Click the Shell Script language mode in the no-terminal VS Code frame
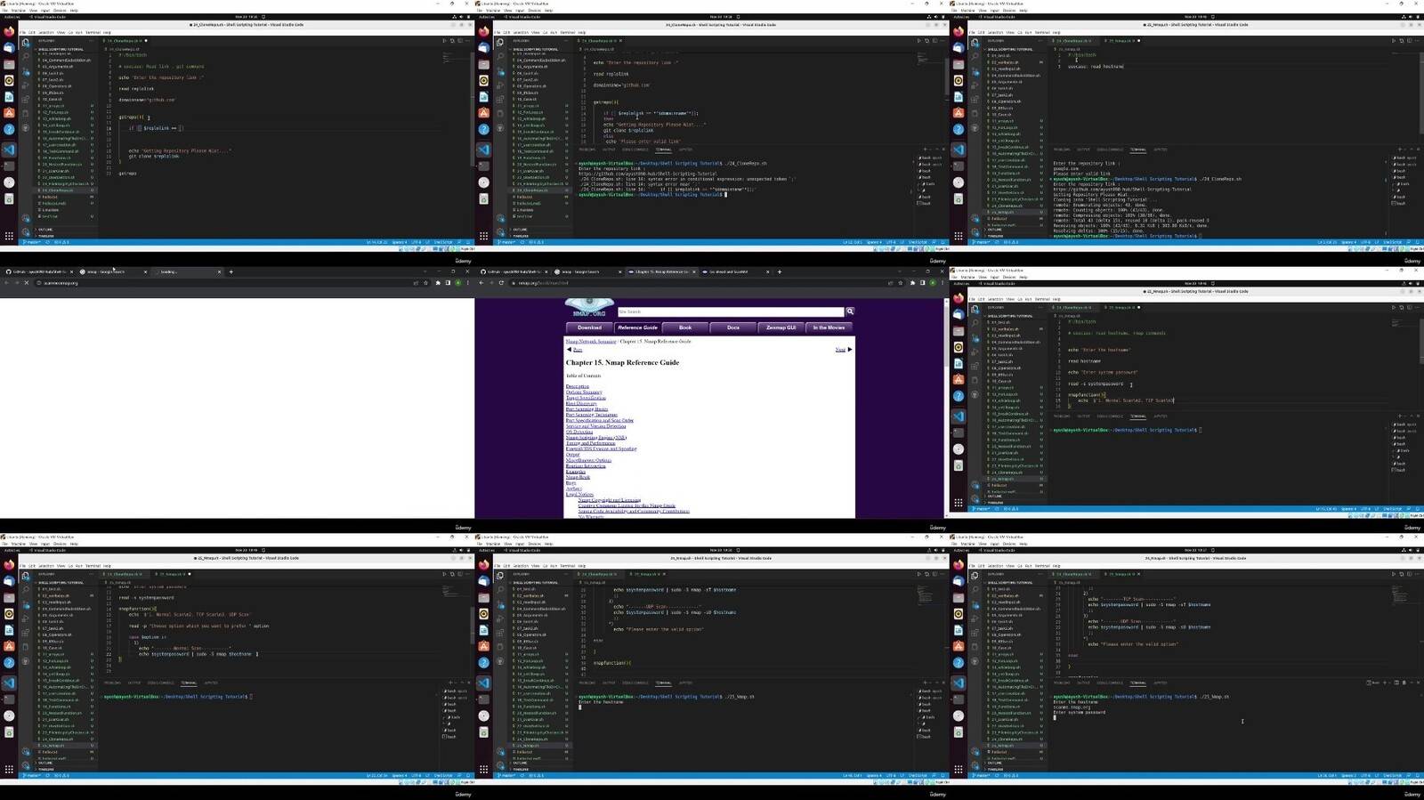The width and height of the screenshot is (1424, 800). point(442,242)
